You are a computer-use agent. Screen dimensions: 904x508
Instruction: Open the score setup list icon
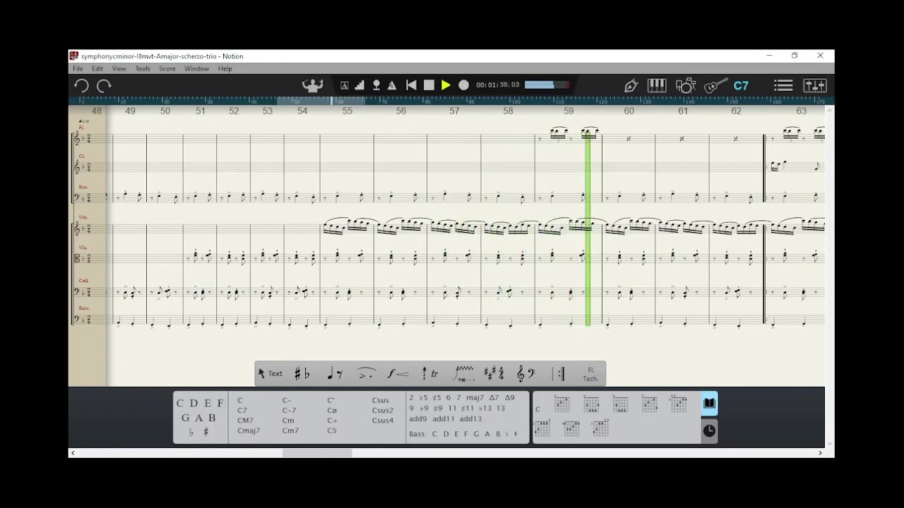[783, 85]
